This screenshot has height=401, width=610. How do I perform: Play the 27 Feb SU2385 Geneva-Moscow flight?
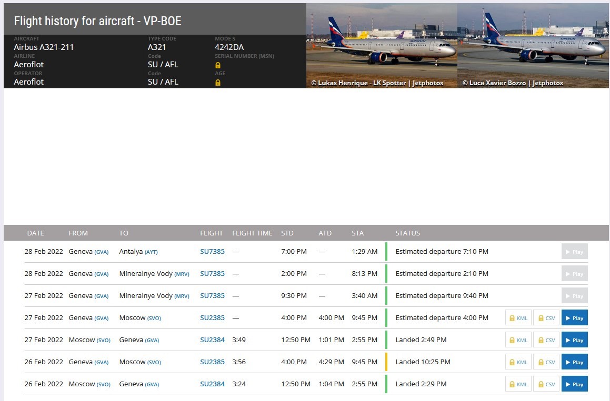point(575,318)
